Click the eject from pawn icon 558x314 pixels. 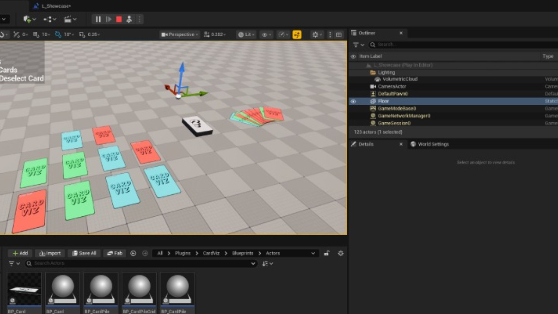click(129, 19)
